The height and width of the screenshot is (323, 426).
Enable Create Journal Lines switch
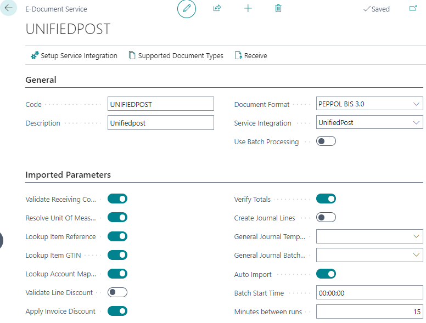click(326, 218)
